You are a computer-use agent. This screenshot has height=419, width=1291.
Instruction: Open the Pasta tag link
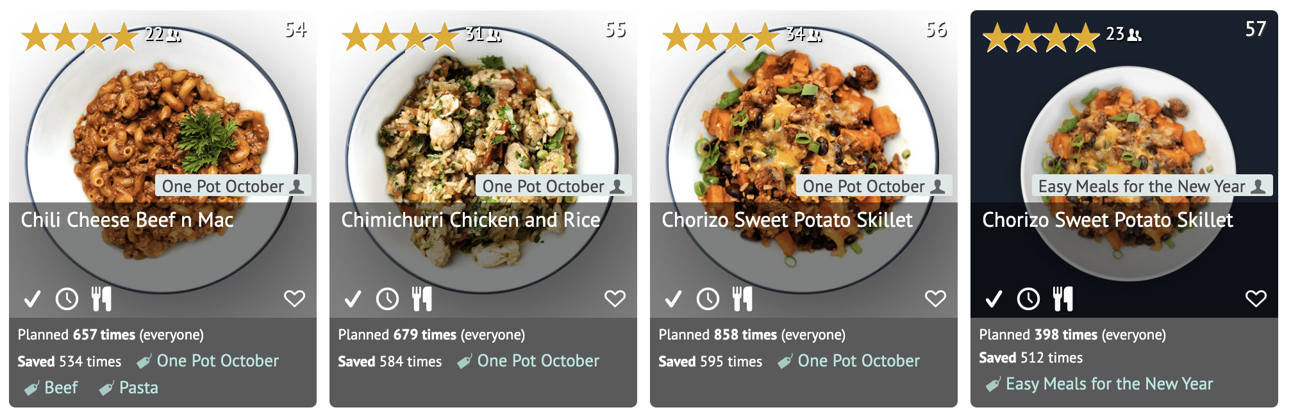[x=138, y=388]
